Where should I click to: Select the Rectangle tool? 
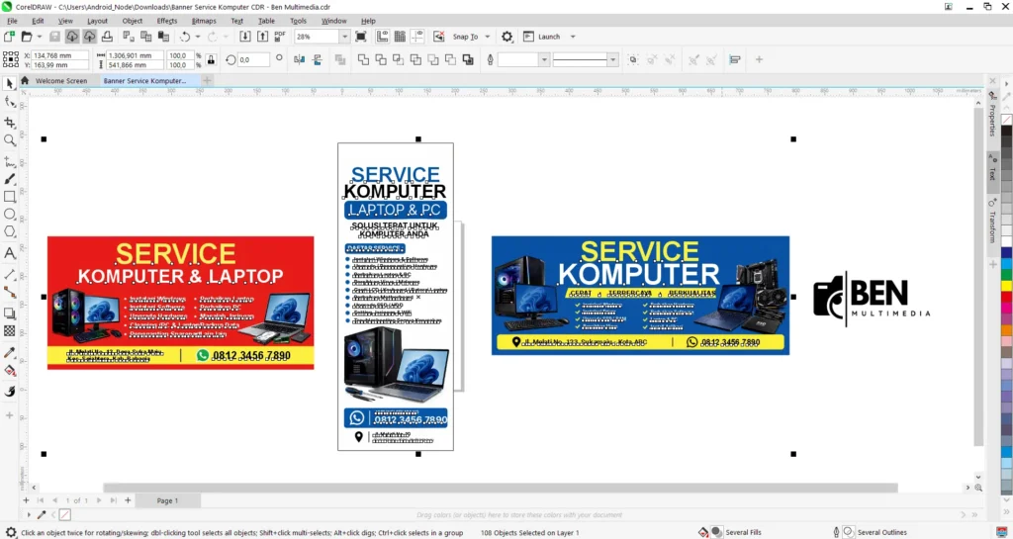pyautogui.click(x=10, y=197)
